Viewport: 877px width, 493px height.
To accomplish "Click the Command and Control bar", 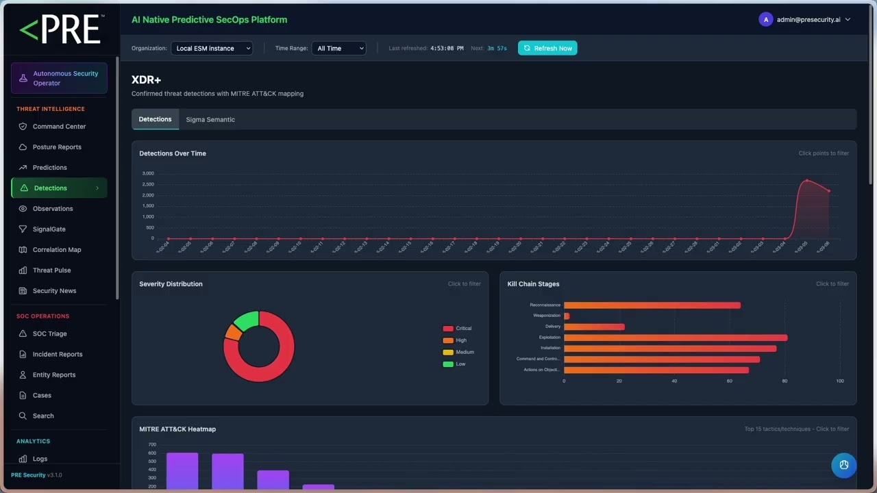I will point(662,359).
